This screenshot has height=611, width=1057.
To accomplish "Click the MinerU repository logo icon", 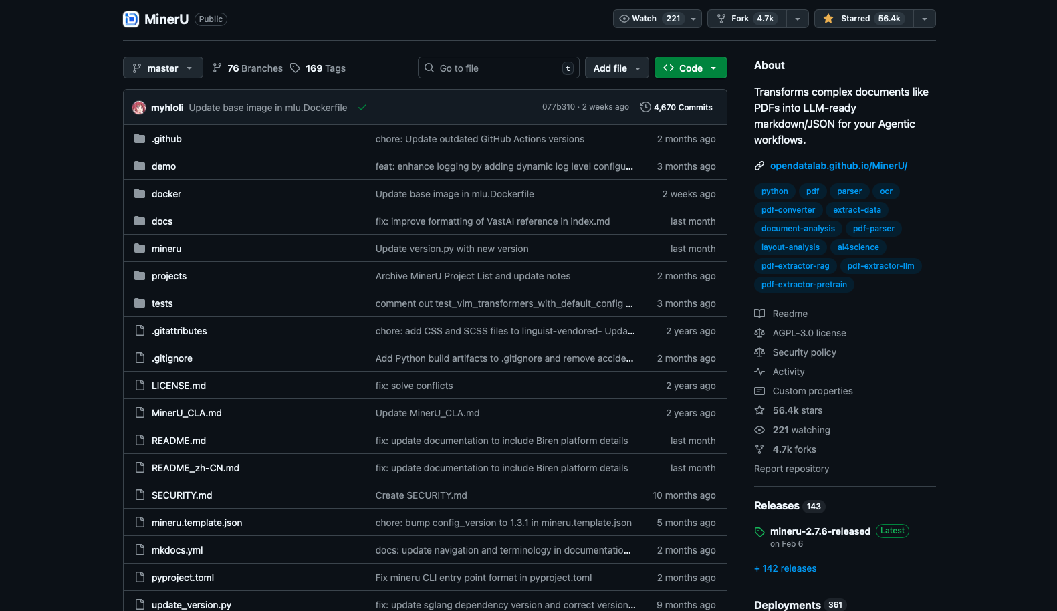I will [x=131, y=19].
